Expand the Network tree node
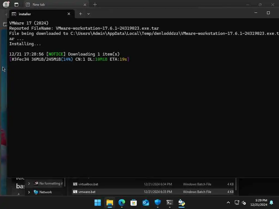The width and height of the screenshot is (279, 209). tap(29, 192)
